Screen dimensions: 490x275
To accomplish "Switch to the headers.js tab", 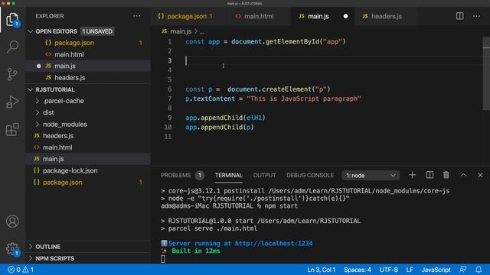I will [x=386, y=16].
